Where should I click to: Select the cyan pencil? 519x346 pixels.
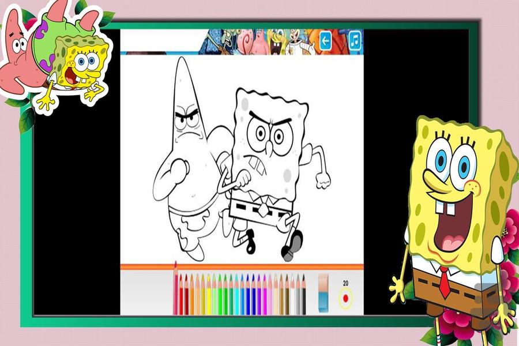(x=237, y=295)
